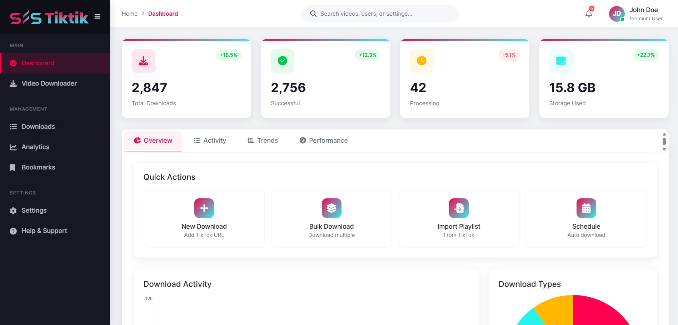Viewport: 678px width, 325px height.
Task: Click the Bulk Download stacked layers icon
Action: point(331,208)
